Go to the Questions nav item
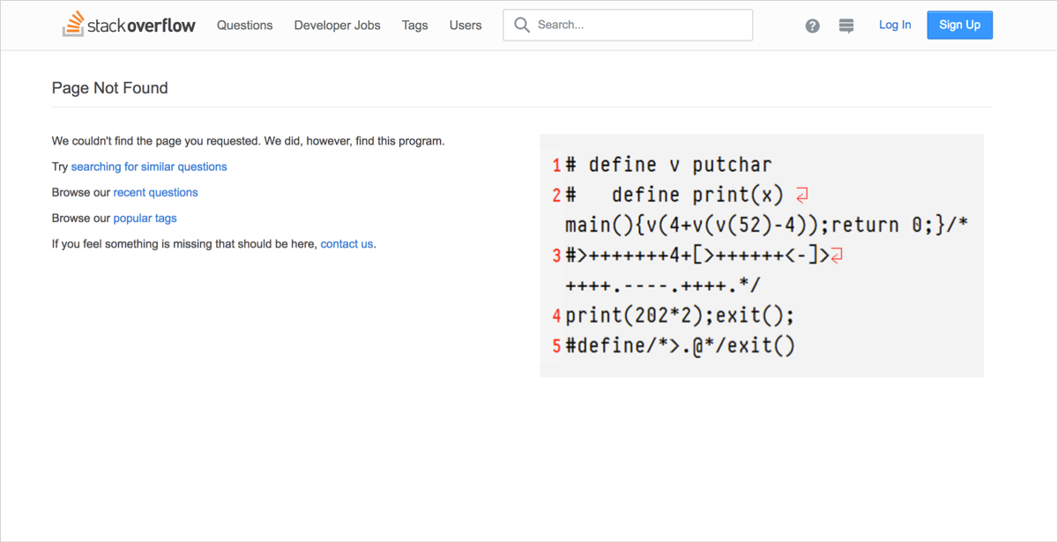 pyautogui.click(x=244, y=25)
